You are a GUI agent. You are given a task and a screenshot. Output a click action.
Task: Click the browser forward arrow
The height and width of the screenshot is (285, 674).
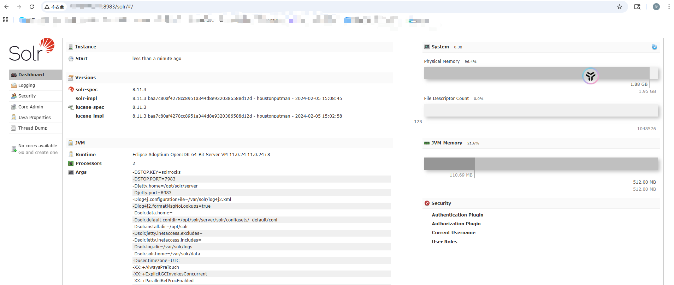19,7
